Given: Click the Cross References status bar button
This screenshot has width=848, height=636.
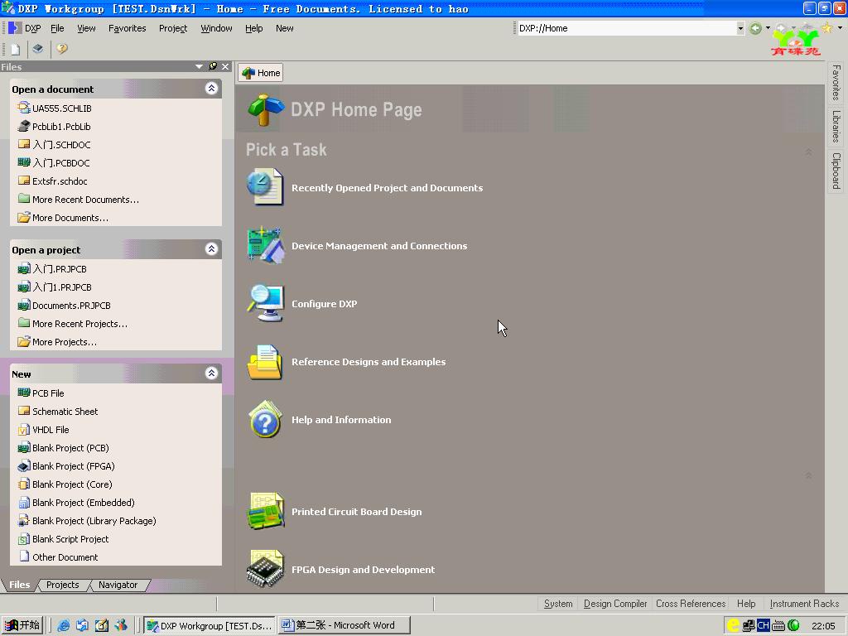Looking at the screenshot, I should coord(691,604).
